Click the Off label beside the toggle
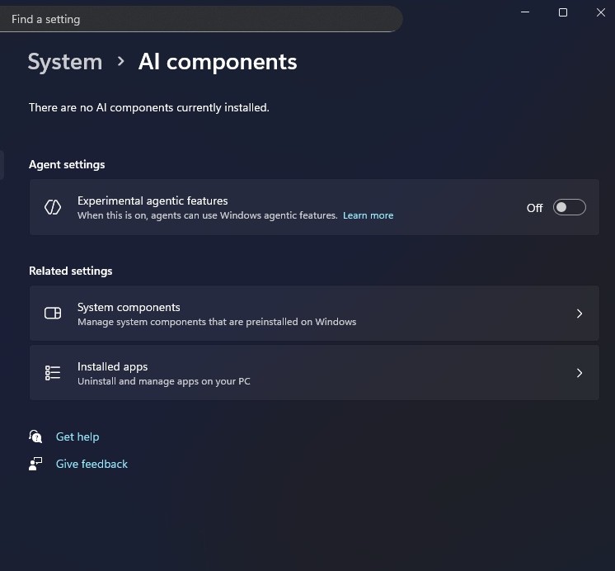 [534, 208]
